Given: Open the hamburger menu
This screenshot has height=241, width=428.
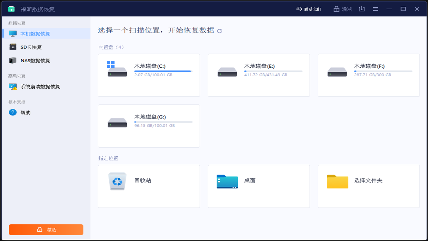Looking at the screenshot, I should tap(376, 9).
